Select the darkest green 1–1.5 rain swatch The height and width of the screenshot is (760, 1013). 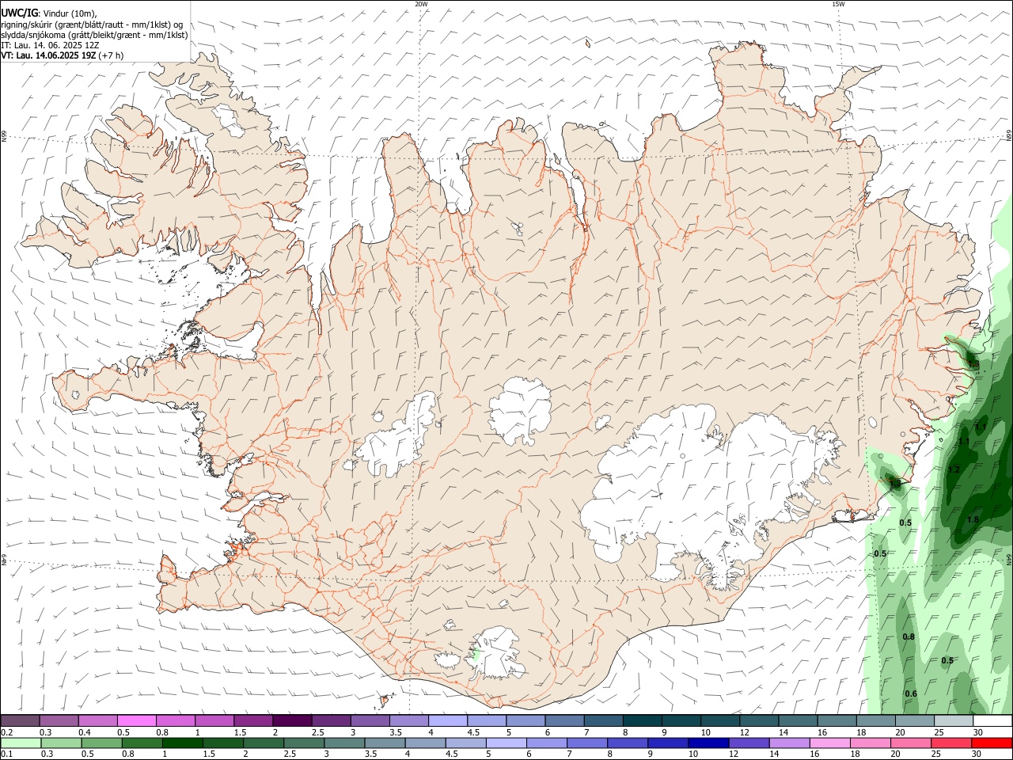(x=182, y=743)
